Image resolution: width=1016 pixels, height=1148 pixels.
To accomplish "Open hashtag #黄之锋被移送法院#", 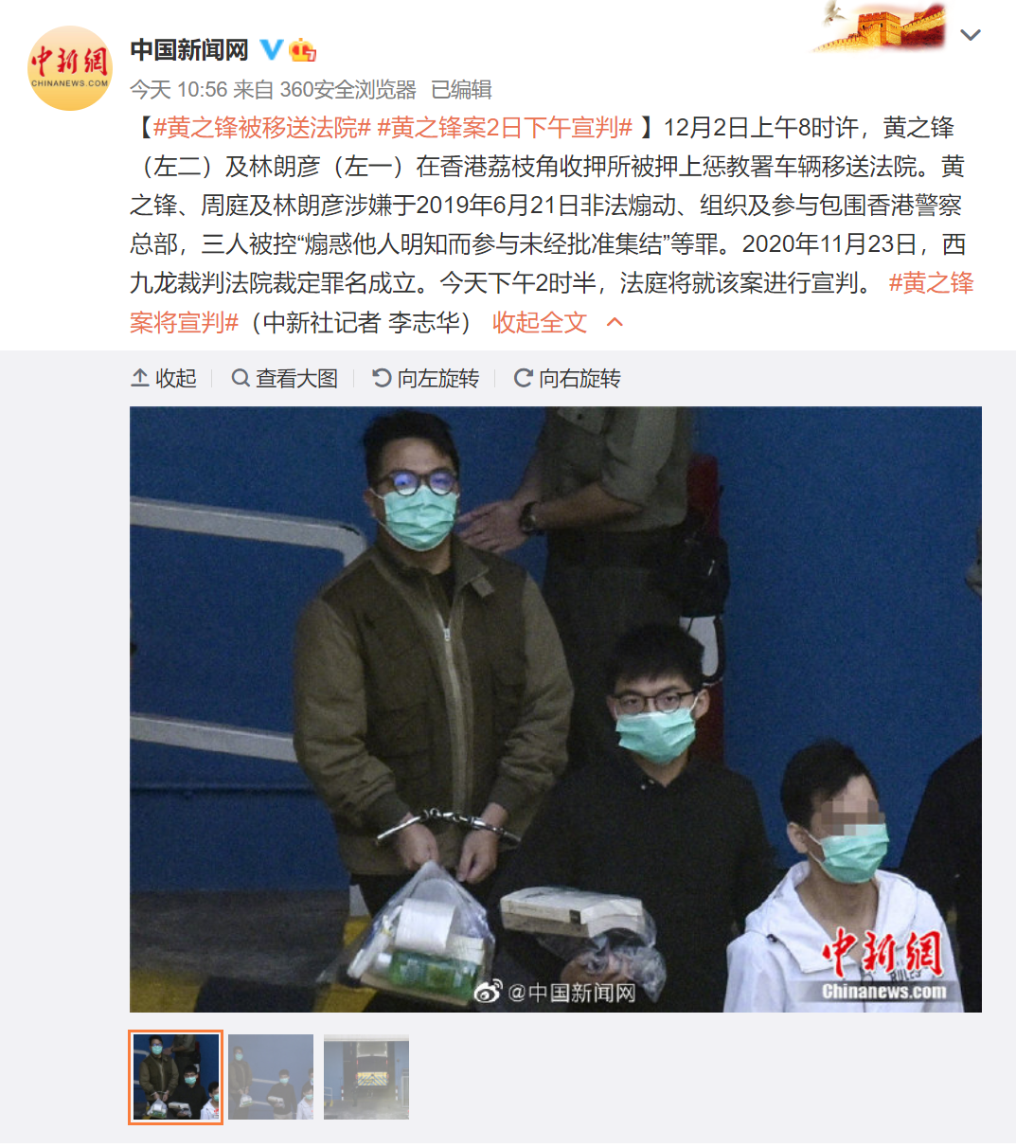I will point(261,128).
